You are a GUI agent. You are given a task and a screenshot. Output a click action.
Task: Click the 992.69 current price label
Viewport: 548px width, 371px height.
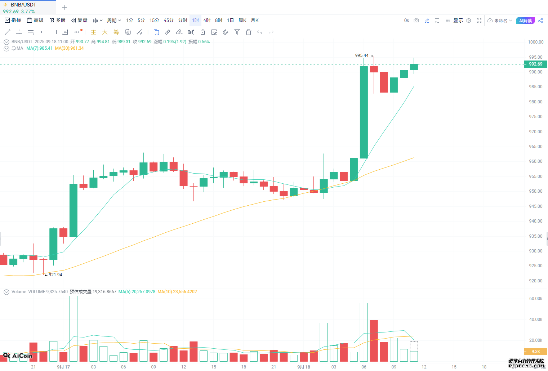(535, 64)
